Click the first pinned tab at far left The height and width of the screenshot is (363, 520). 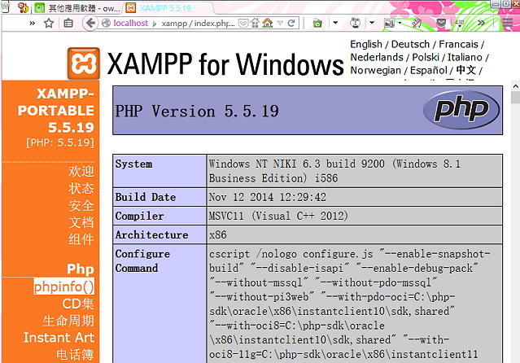coord(6,7)
